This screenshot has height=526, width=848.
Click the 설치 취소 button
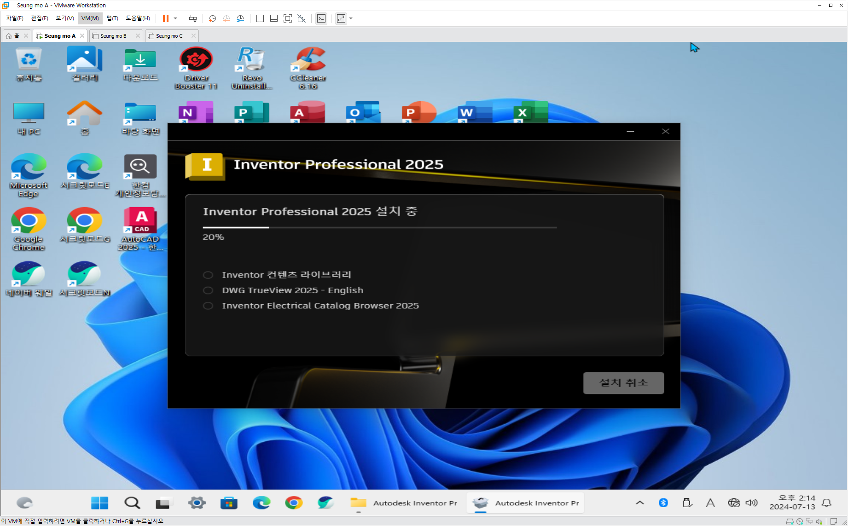click(x=623, y=382)
